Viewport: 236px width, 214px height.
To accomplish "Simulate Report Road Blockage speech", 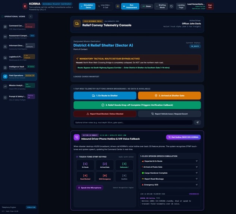I will tap(170, 179).
